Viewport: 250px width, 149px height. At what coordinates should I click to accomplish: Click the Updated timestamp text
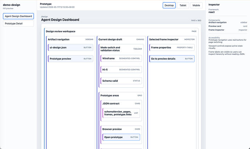coord(57,7)
